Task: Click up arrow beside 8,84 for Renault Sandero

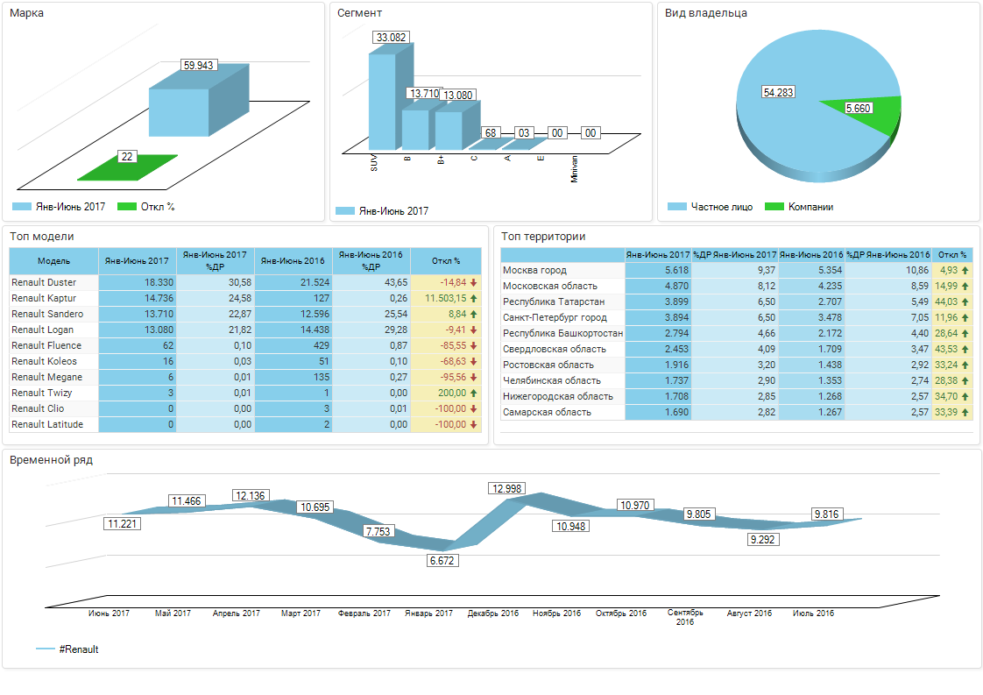Action: (x=474, y=315)
